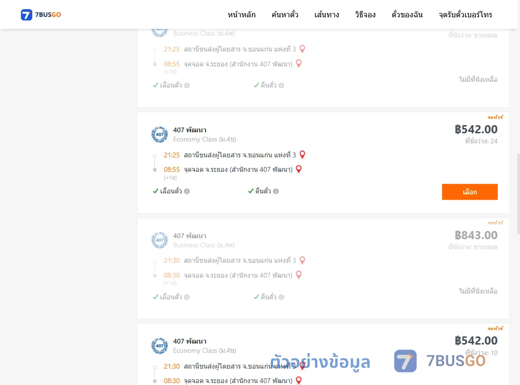This screenshot has height=385, width=520.
Task: Open the วิธีจอง menu item
Action: pyautogui.click(x=365, y=14)
